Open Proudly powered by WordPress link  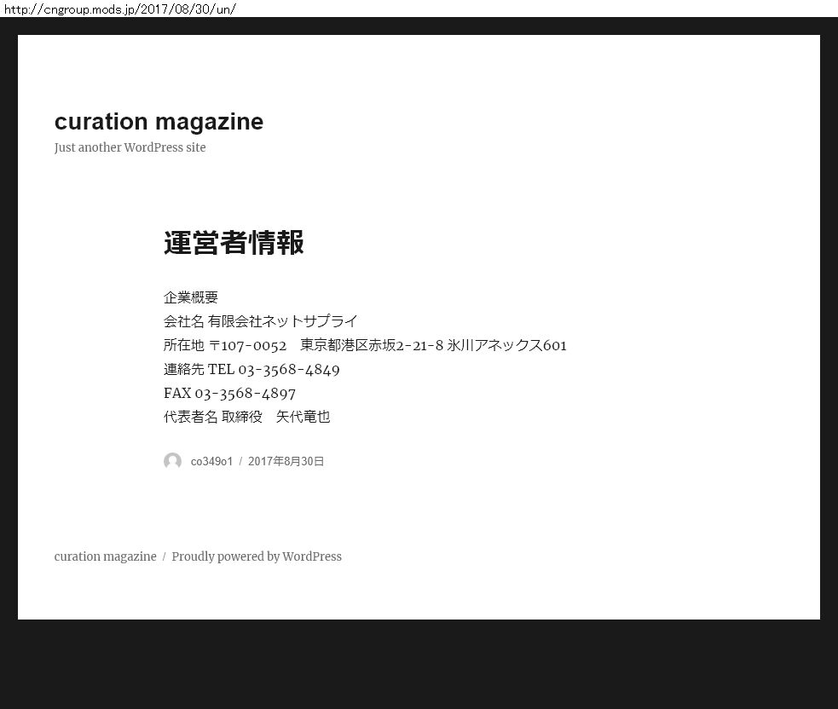click(x=257, y=556)
